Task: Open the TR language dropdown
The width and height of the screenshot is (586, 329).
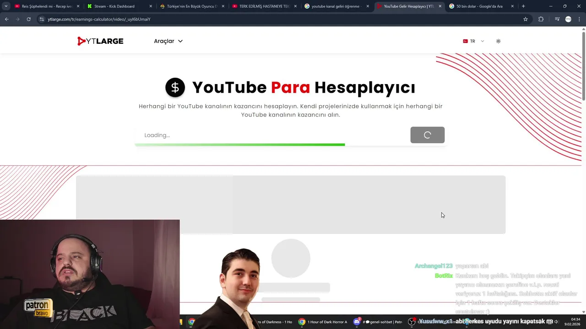Action: 473,41
